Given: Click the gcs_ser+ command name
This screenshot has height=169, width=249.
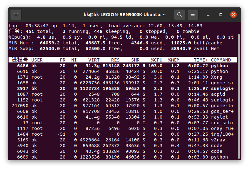Looking at the screenshot, I should 222,111.
